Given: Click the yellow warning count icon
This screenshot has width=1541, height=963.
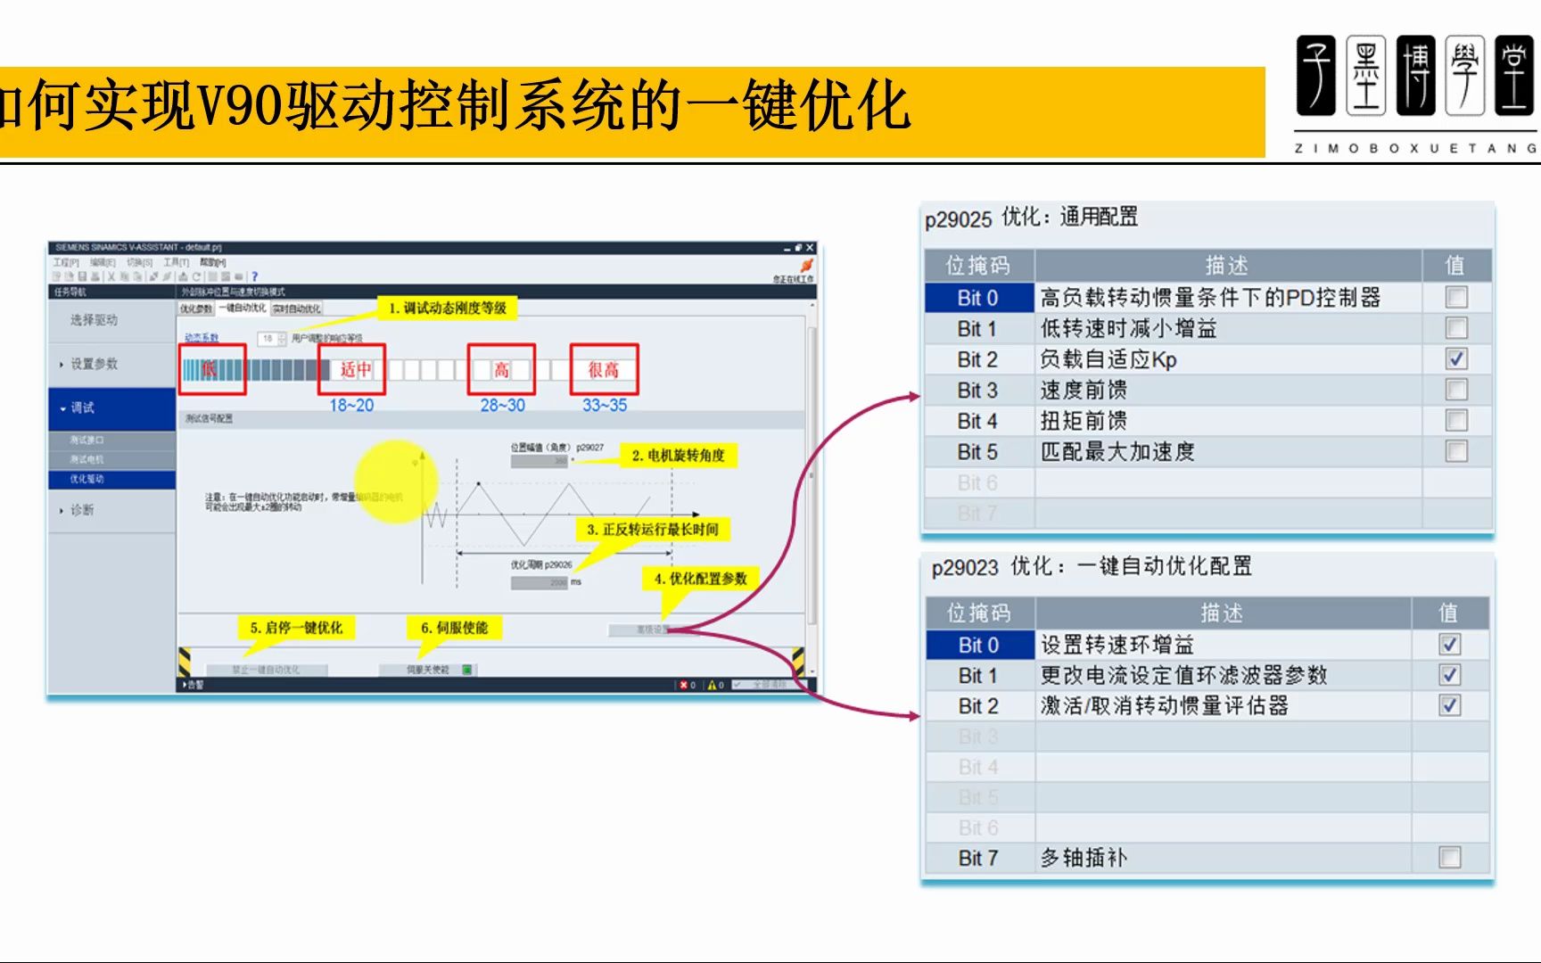Looking at the screenshot, I should pos(712,685).
